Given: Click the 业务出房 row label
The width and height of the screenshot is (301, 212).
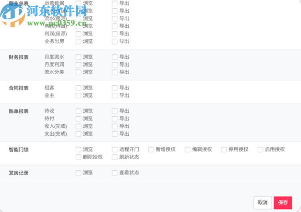Looking at the screenshot, I should pos(54,42).
